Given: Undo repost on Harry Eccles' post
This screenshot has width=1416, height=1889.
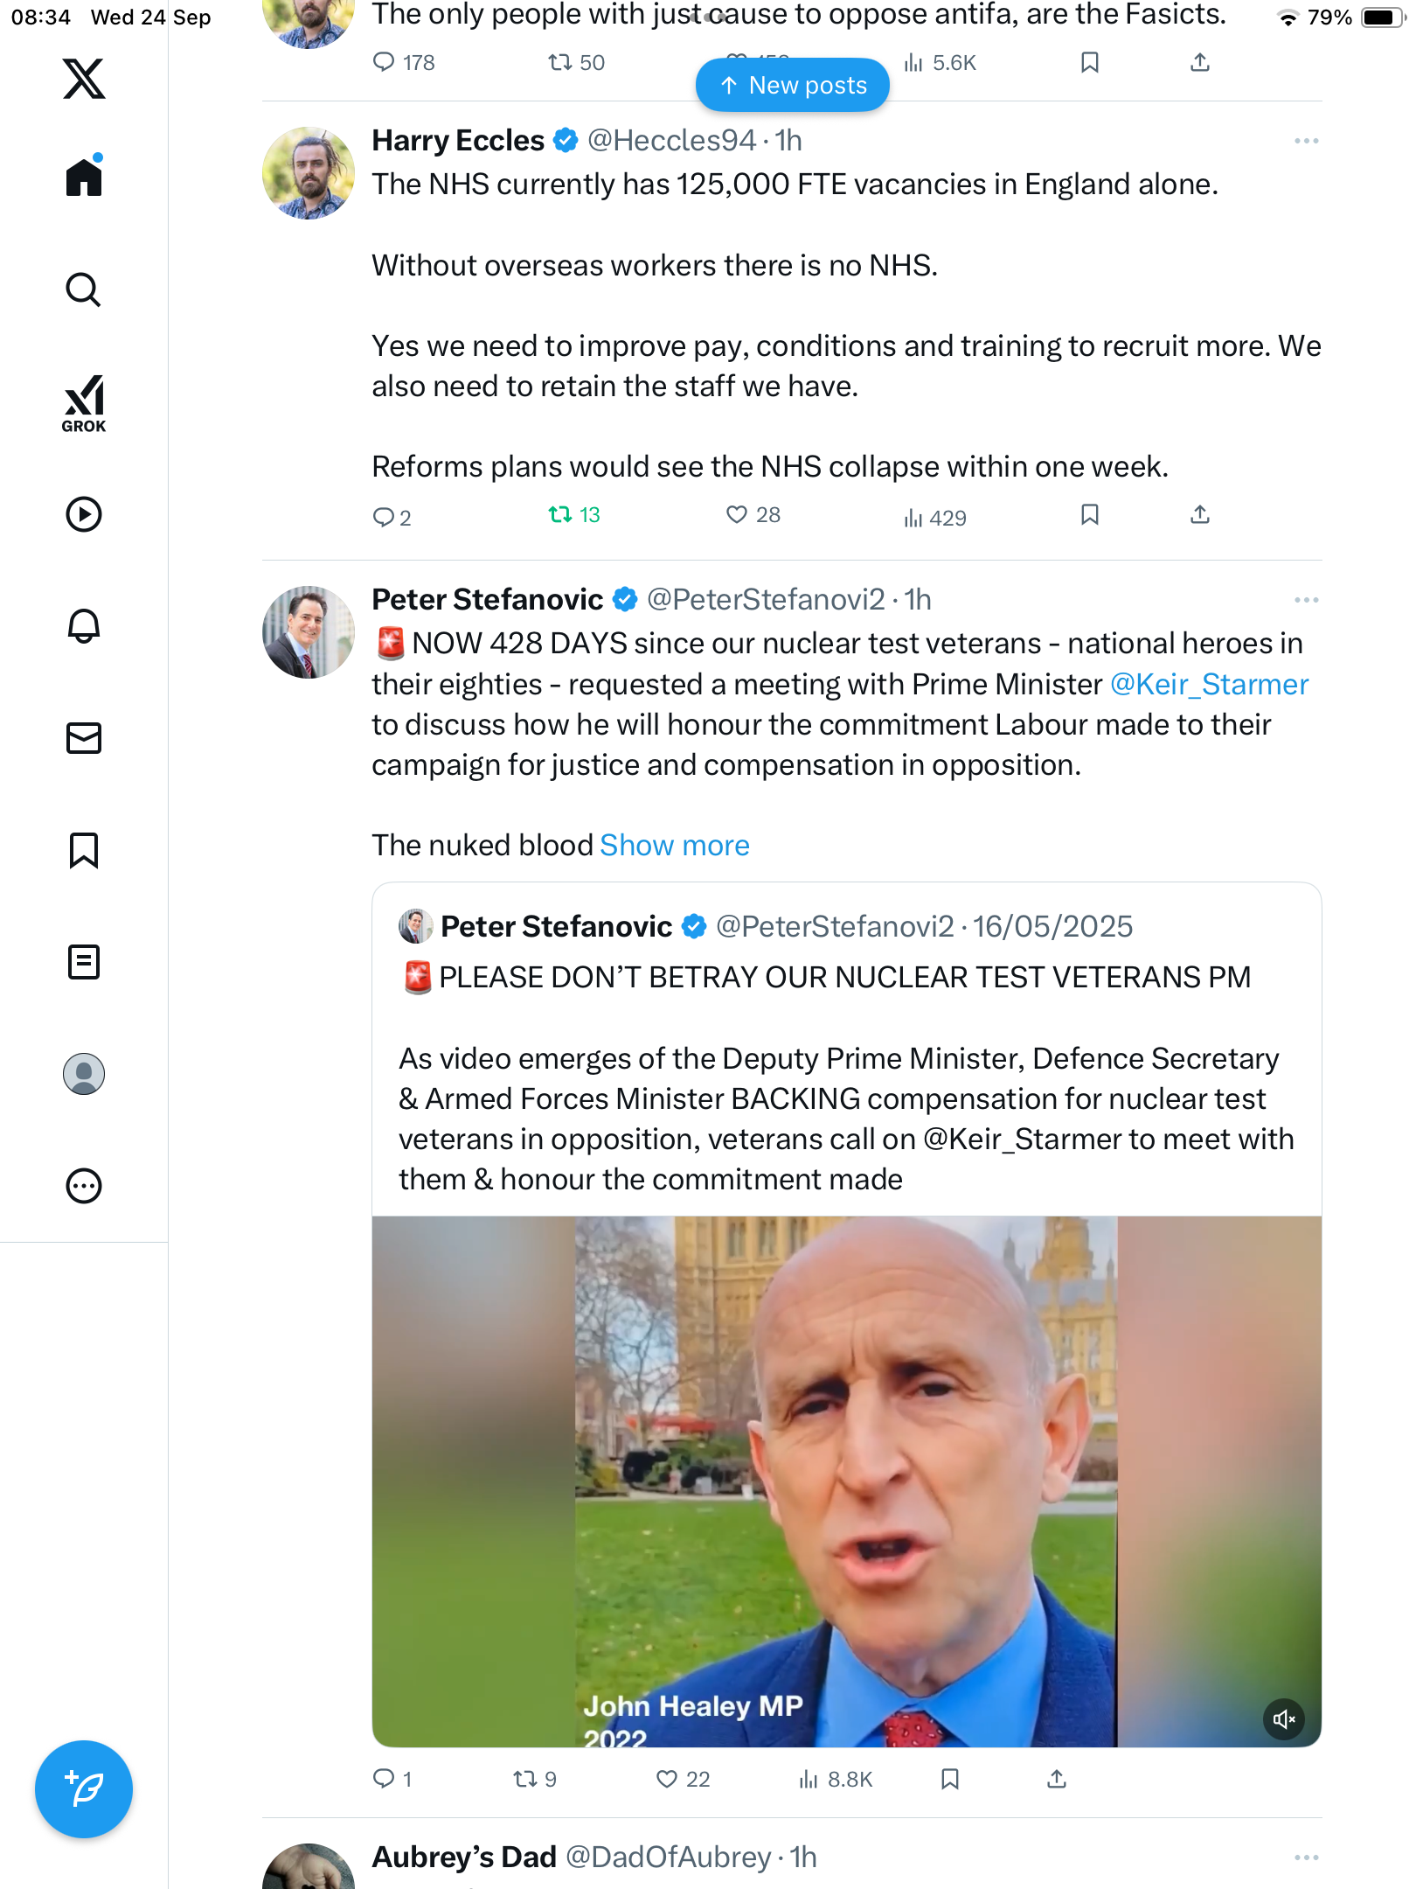Looking at the screenshot, I should pos(574,515).
